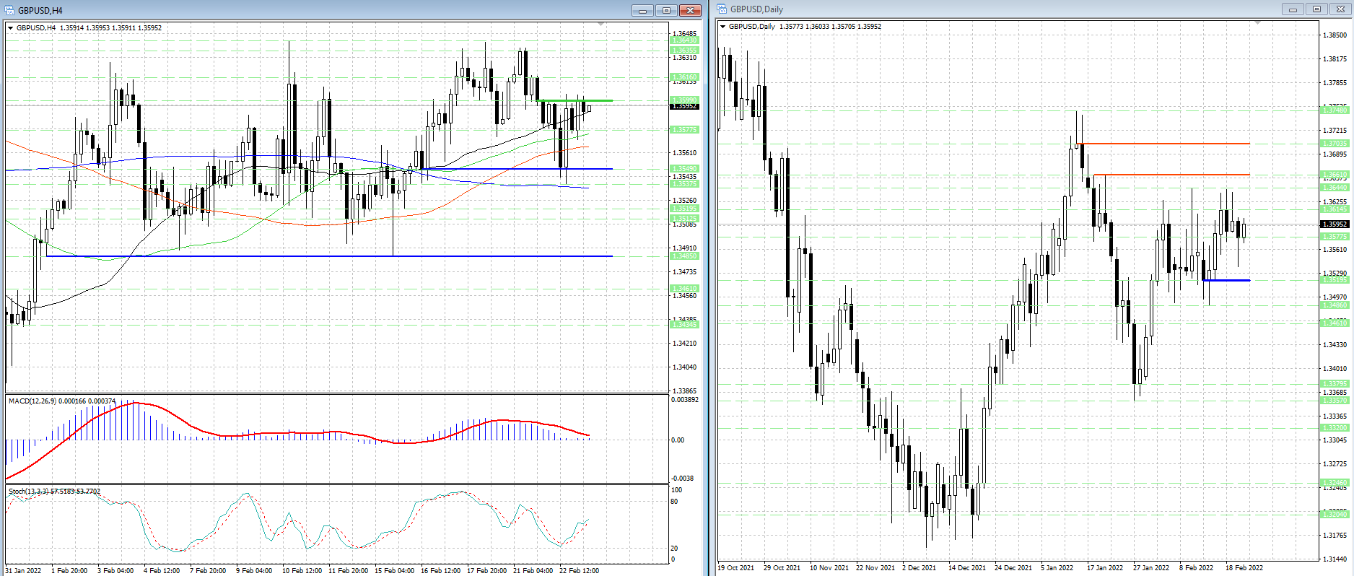Click the GBPUSD,Daily window chart icon

point(722,9)
